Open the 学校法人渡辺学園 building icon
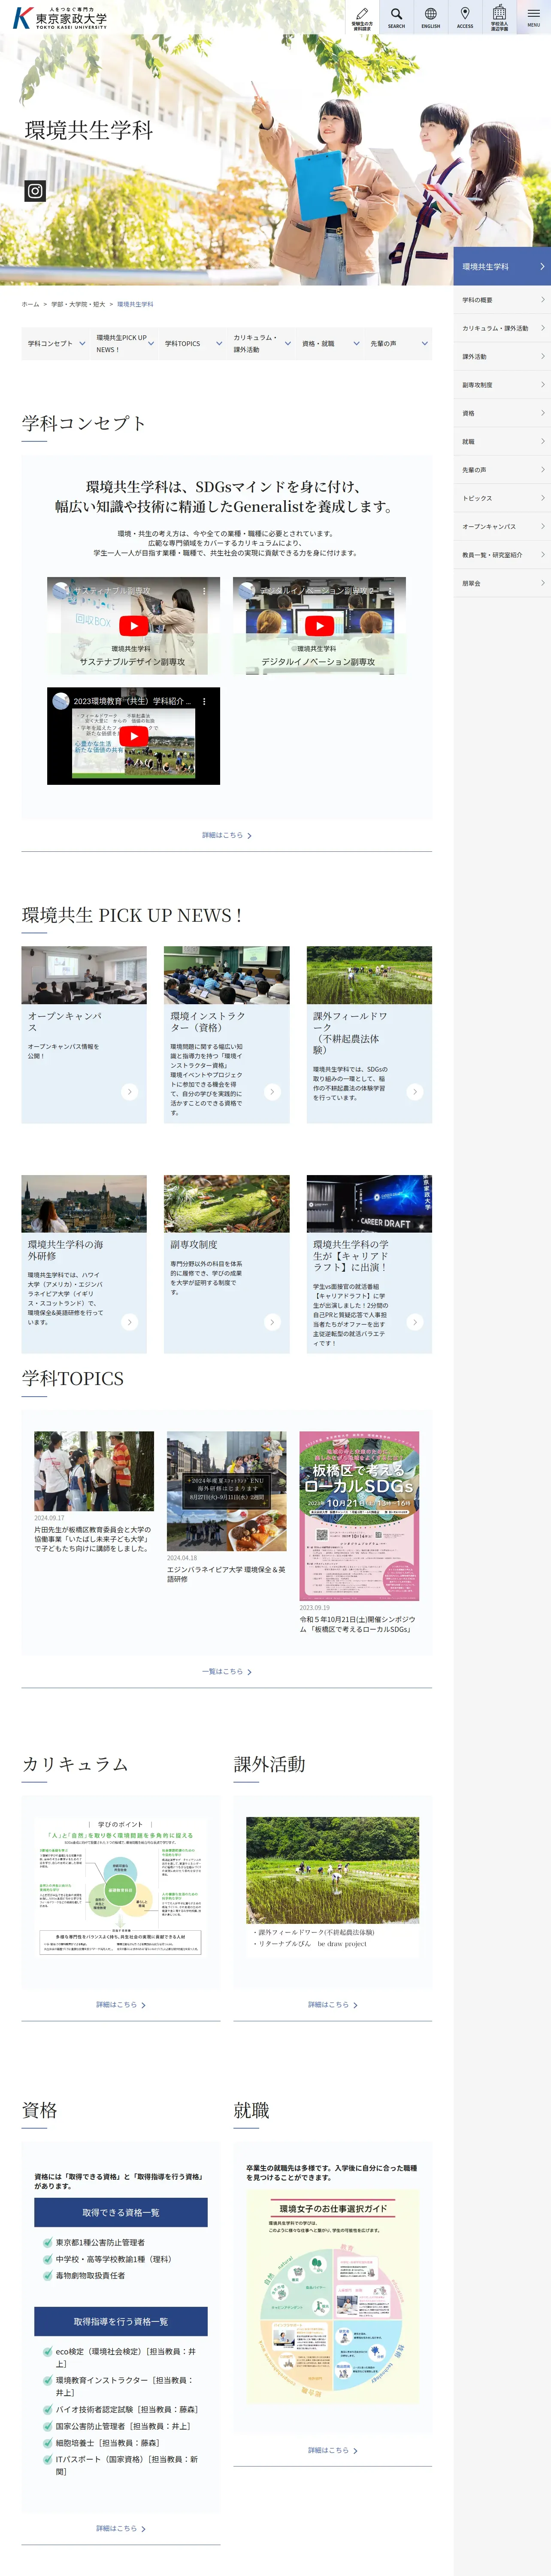Viewport: 551px width, 2576px height. coord(499,17)
